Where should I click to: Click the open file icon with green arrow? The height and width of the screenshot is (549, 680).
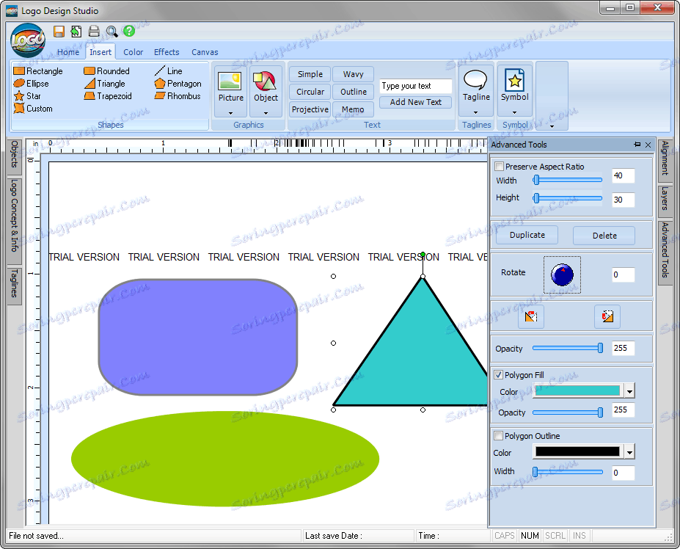(76, 32)
